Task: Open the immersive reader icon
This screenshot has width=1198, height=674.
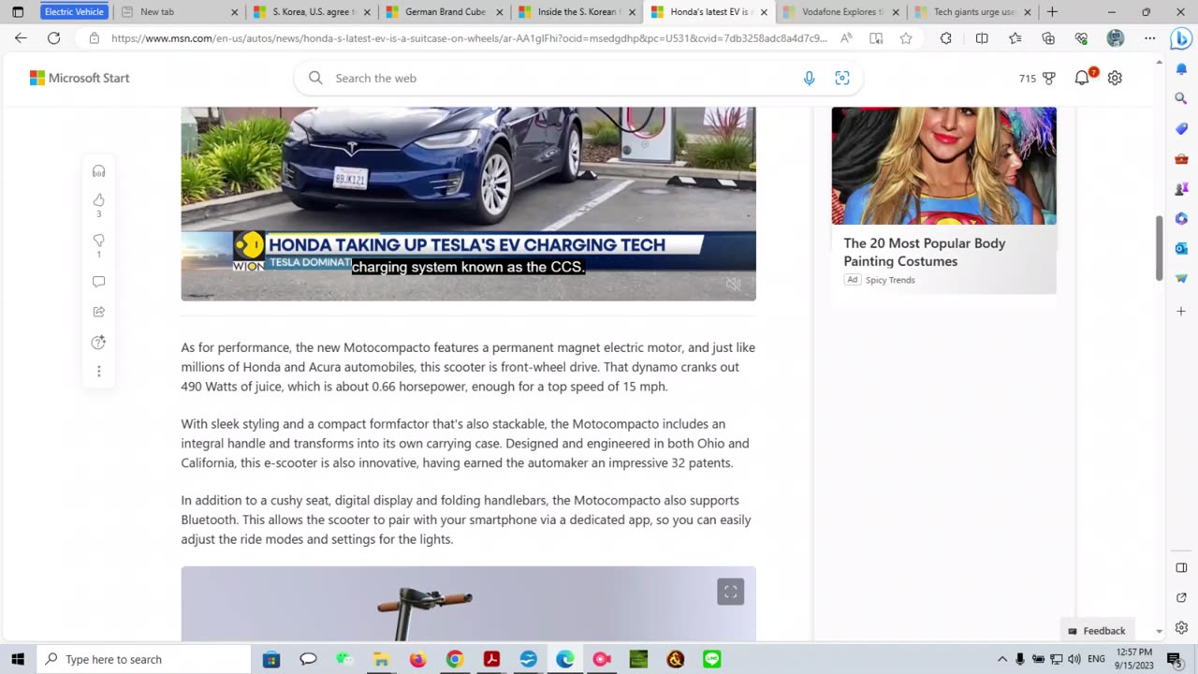Action: (x=876, y=38)
